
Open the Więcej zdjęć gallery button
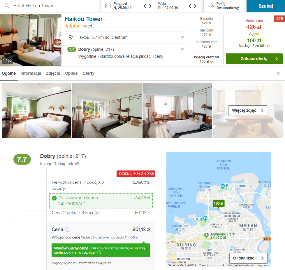pyautogui.click(x=248, y=111)
